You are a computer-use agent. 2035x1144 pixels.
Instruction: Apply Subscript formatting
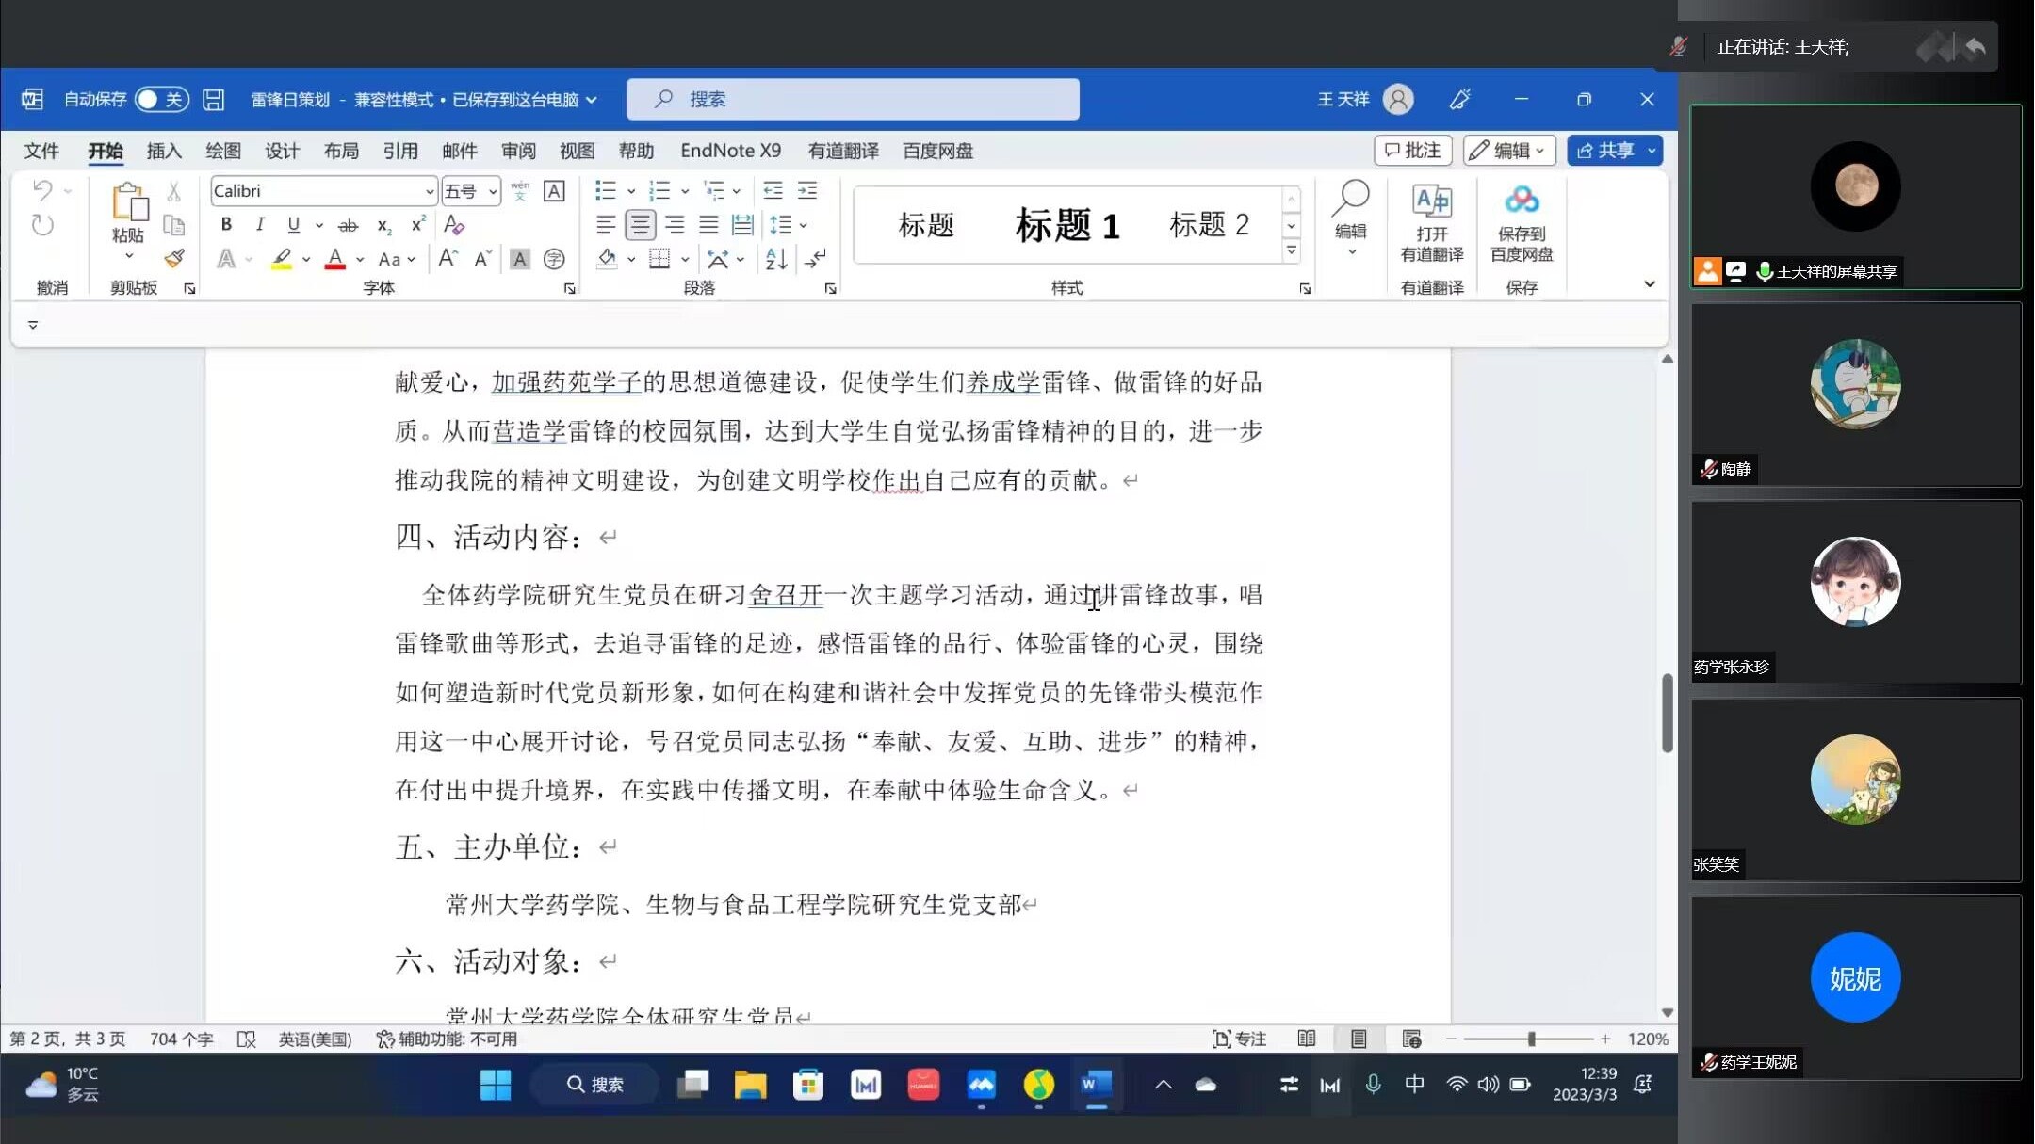tap(383, 225)
